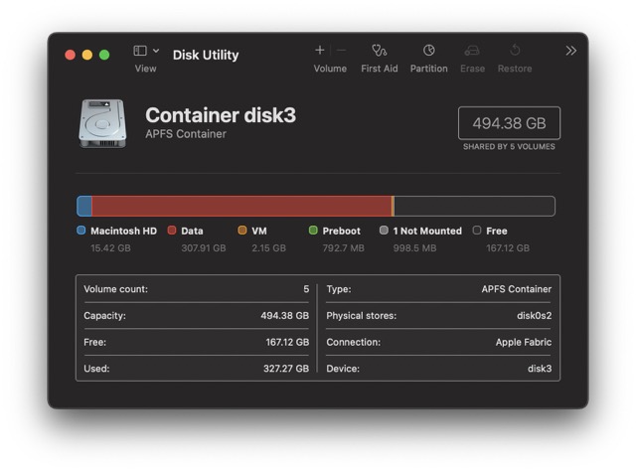Screen dimensions: 636x472
Task: Click the 307.91 GB value
Action: pyautogui.click(x=204, y=247)
